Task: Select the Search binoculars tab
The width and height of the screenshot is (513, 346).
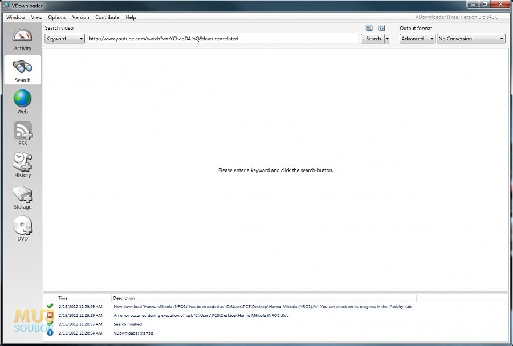Action: (x=23, y=70)
